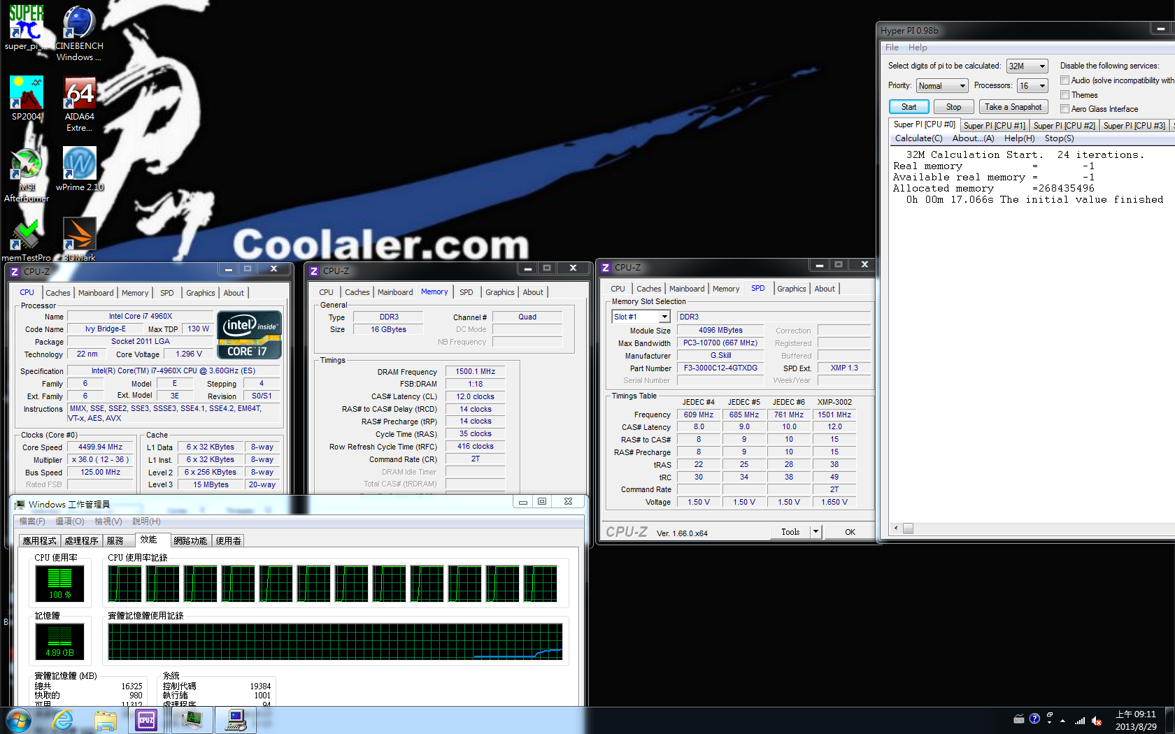Click Show desktop button at taskbar end
The image size is (1175, 734).
[x=1169, y=720]
